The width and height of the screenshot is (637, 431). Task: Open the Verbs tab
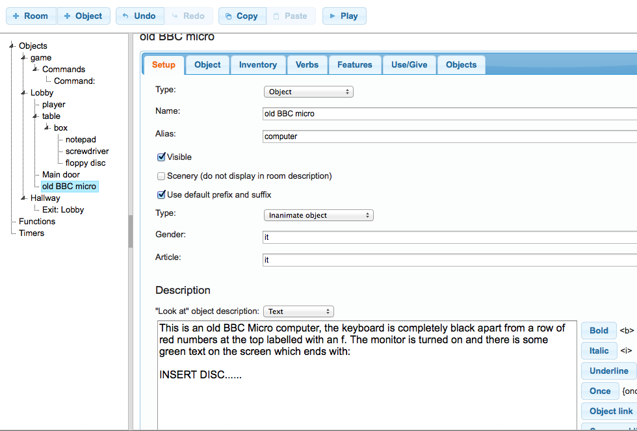coord(307,65)
